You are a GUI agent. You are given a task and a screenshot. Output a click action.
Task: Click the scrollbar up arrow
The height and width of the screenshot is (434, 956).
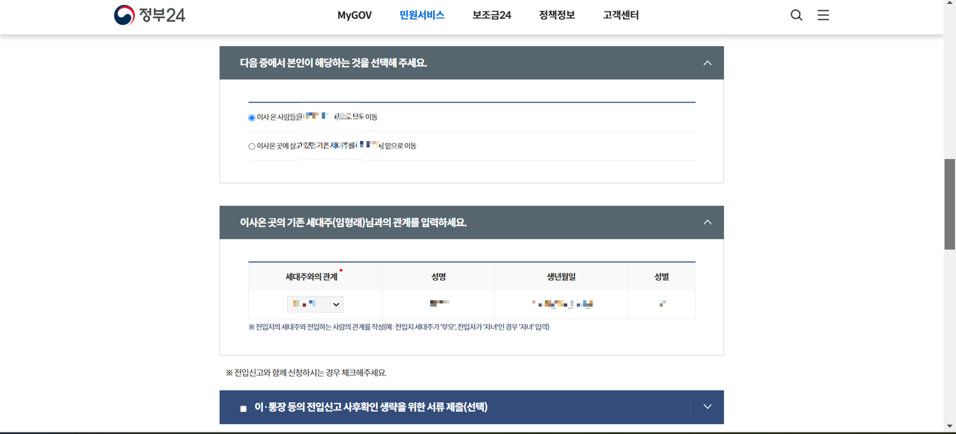[x=949, y=3]
